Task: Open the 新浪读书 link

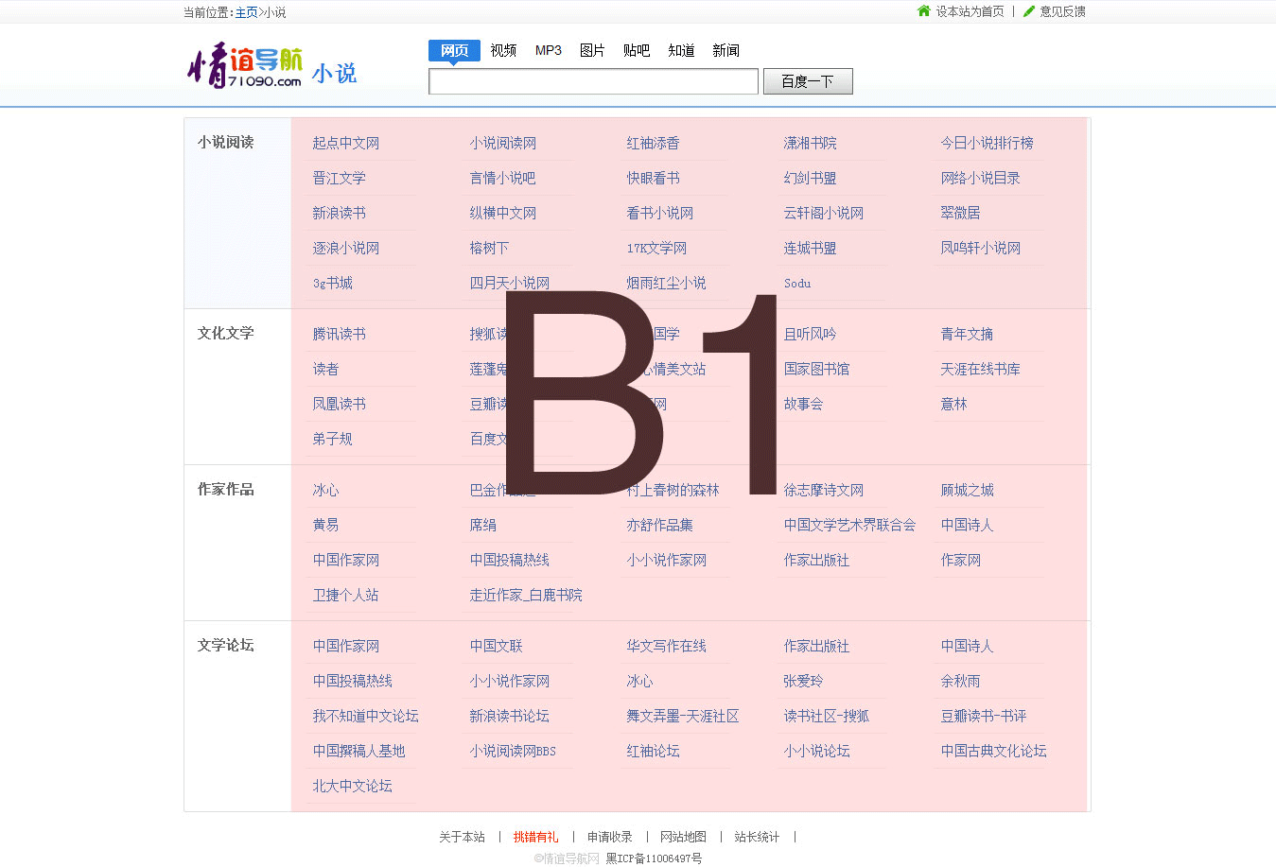Action: (x=340, y=213)
